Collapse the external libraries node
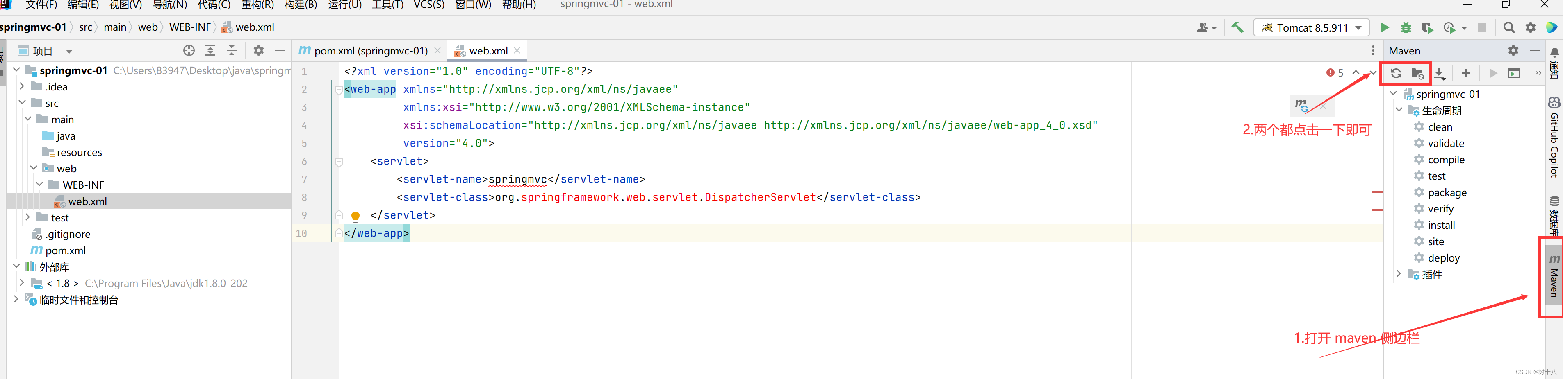This screenshot has height=379, width=1563. coord(16,266)
